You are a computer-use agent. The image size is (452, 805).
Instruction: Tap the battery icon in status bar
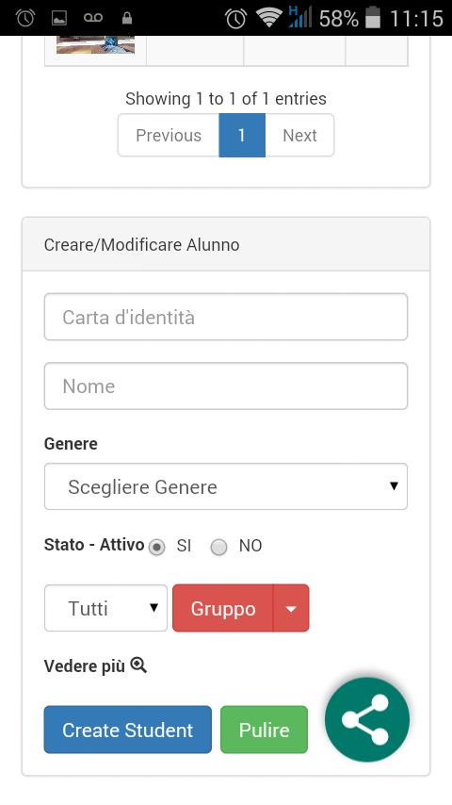point(373,18)
